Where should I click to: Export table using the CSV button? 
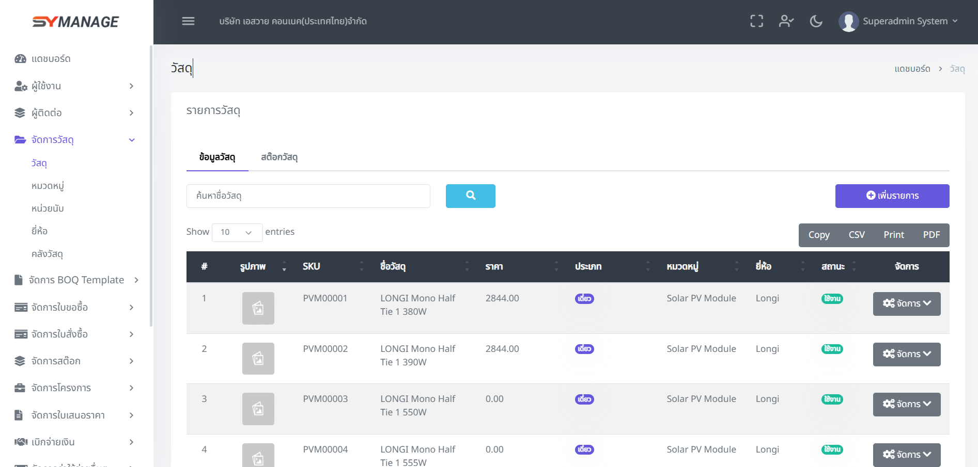pos(856,235)
